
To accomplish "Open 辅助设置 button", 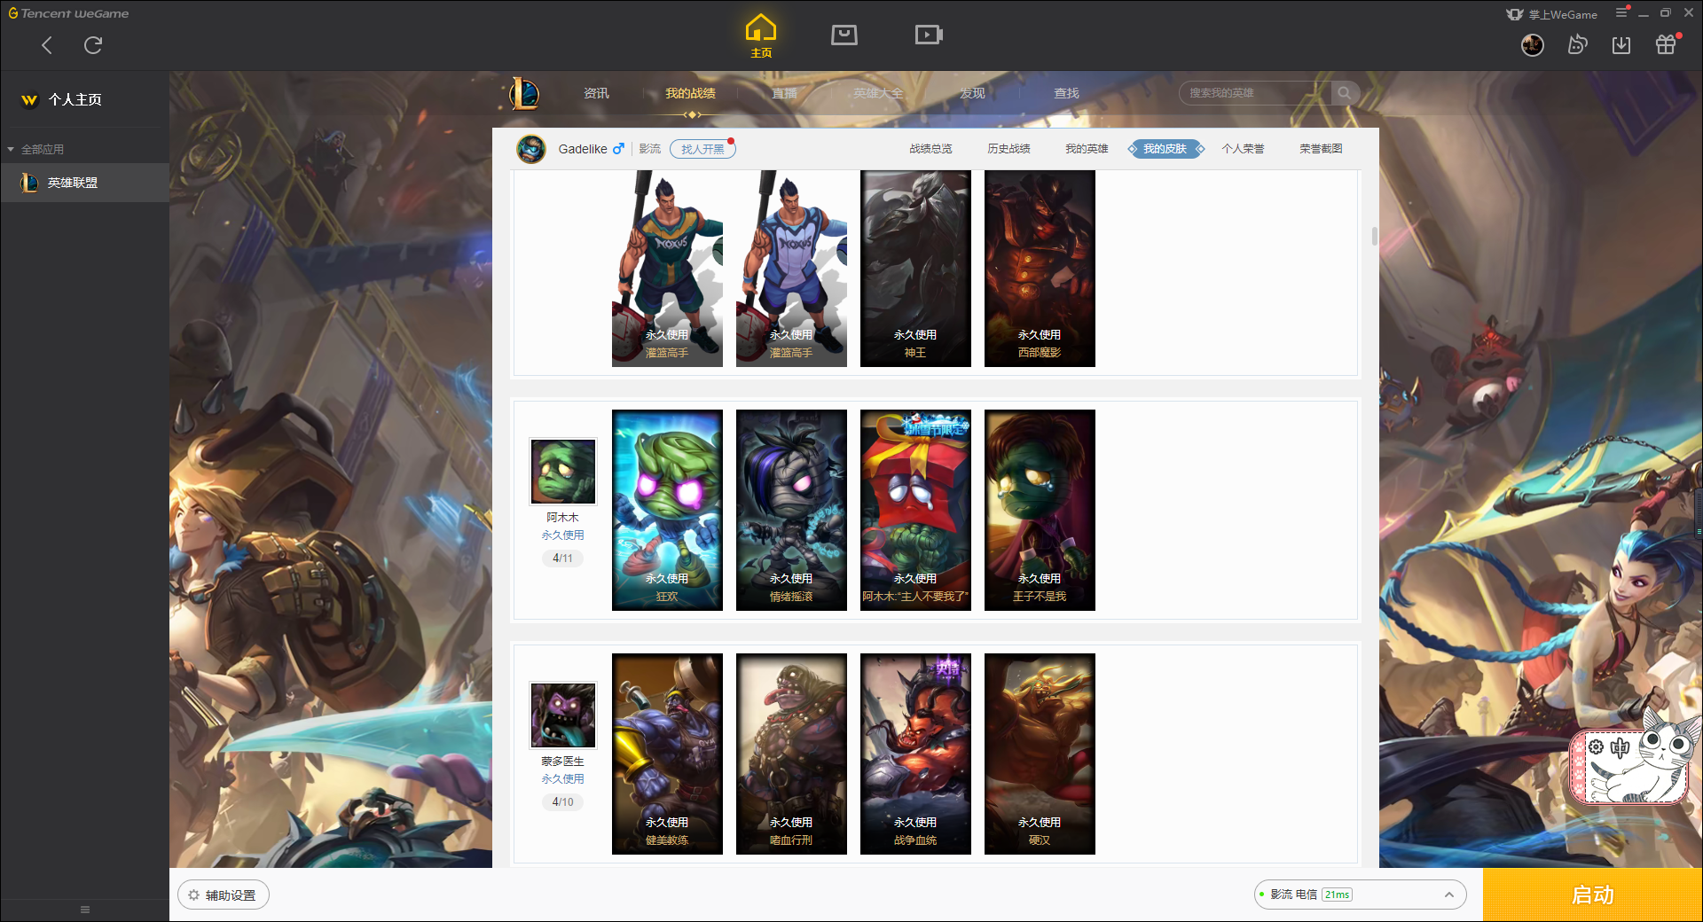I will (x=224, y=895).
